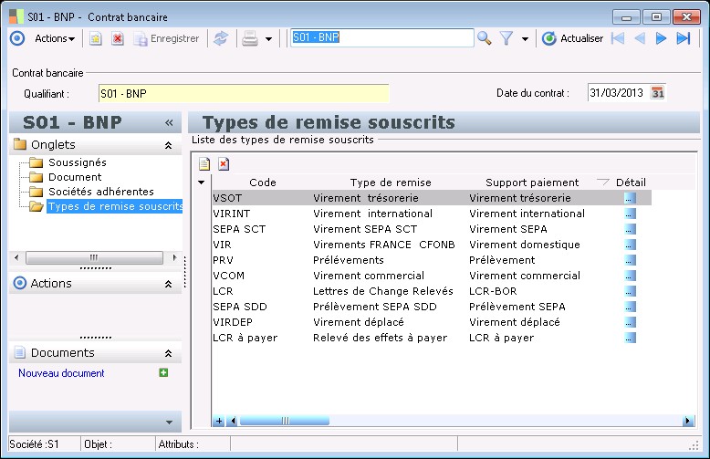Image resolution: width=710 pixels, height=459 pixels.
Task: Open the date picker calendar icon
Action: pos(657,93)
